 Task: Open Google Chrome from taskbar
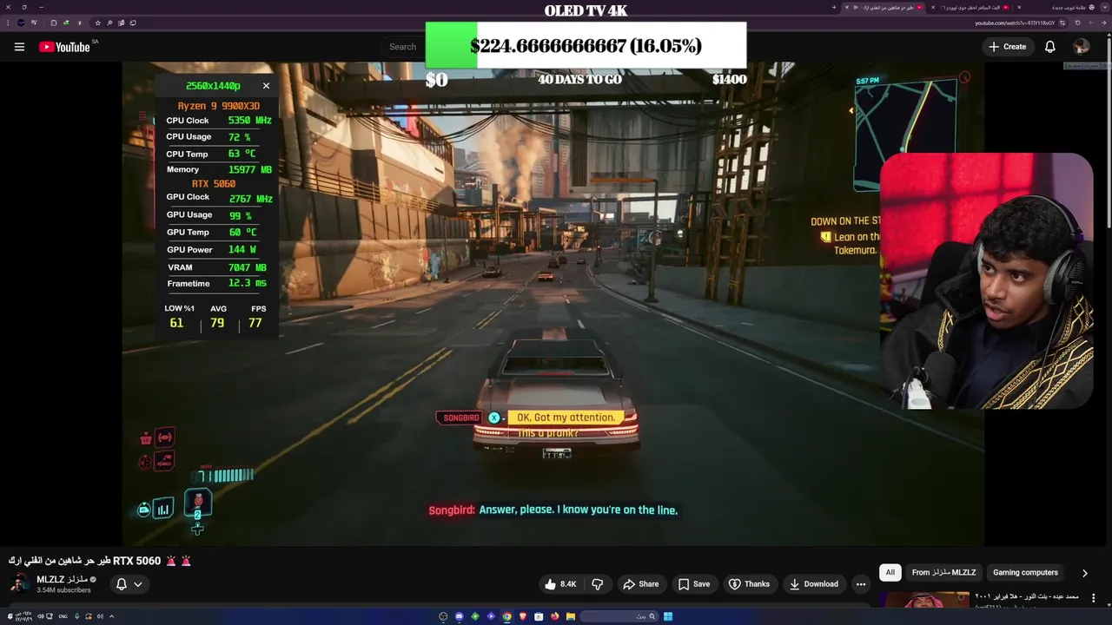tap(506, 616)
